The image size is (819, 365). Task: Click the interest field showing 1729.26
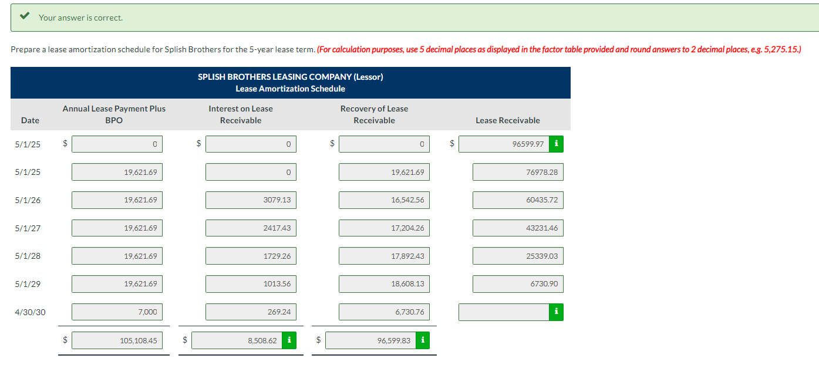point(251,256)
